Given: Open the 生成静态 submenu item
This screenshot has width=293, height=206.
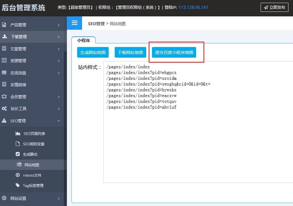Looking at the screenshot, I should [30, 154].
